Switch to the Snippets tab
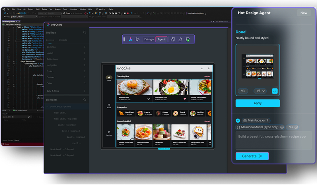 click(x=63, y=40)
